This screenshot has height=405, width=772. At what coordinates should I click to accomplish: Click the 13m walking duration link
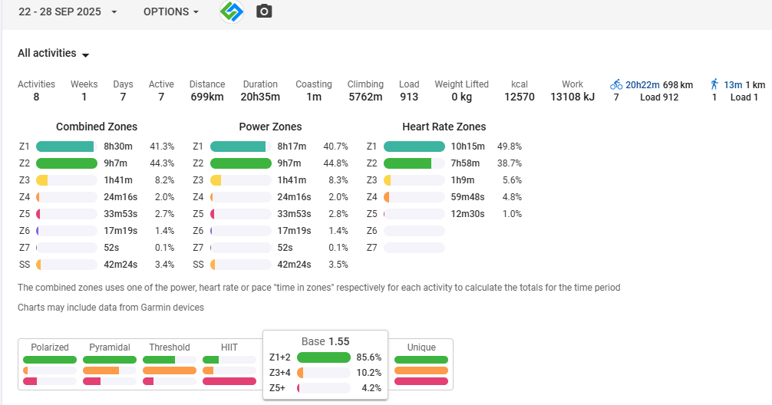tap(733, 84)
